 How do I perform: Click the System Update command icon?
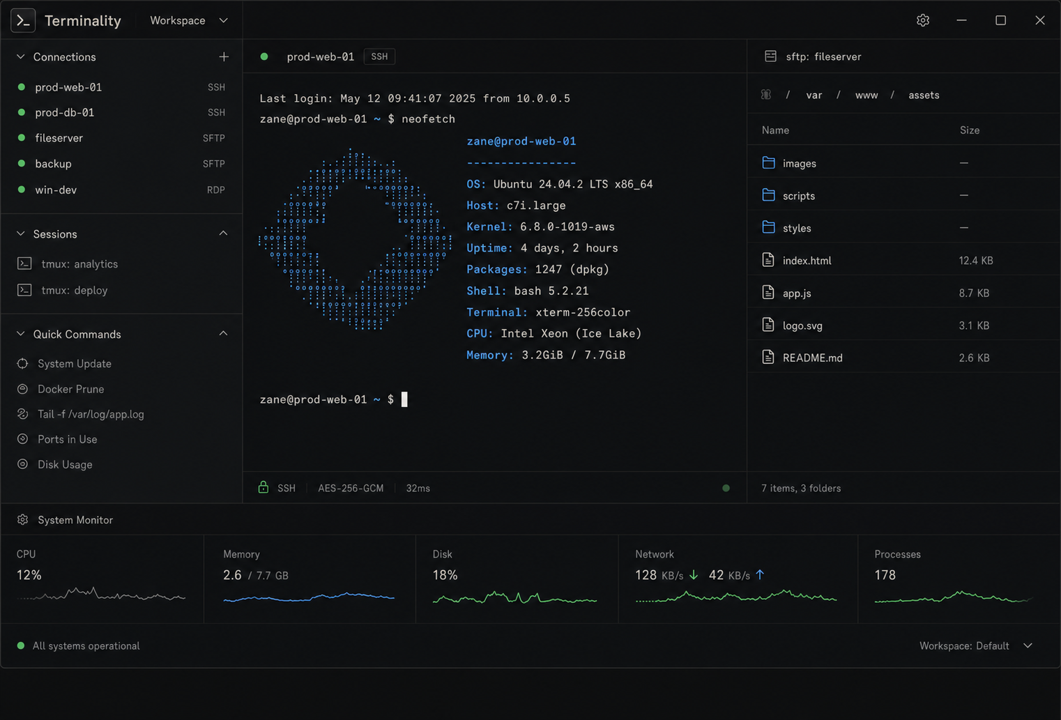point(22,364)
